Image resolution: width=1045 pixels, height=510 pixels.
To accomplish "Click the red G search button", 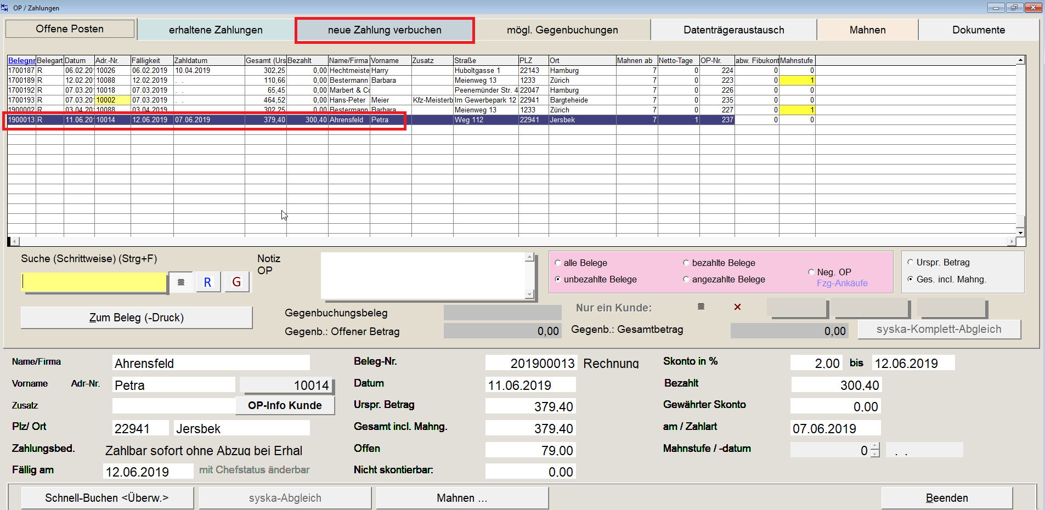I will pyautogui.click(x=237, y=282).
